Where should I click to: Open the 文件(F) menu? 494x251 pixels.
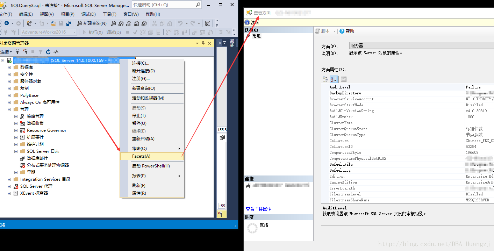[6, 14]
